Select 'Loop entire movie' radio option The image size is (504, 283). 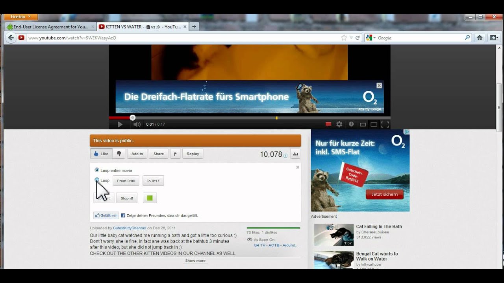tap(97, 170)
